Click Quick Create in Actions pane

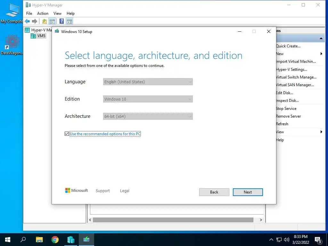pyautogui.click(x=288, y=46)
